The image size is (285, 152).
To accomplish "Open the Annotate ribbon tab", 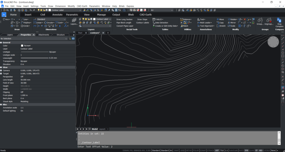I will click(x=57, y=15).
